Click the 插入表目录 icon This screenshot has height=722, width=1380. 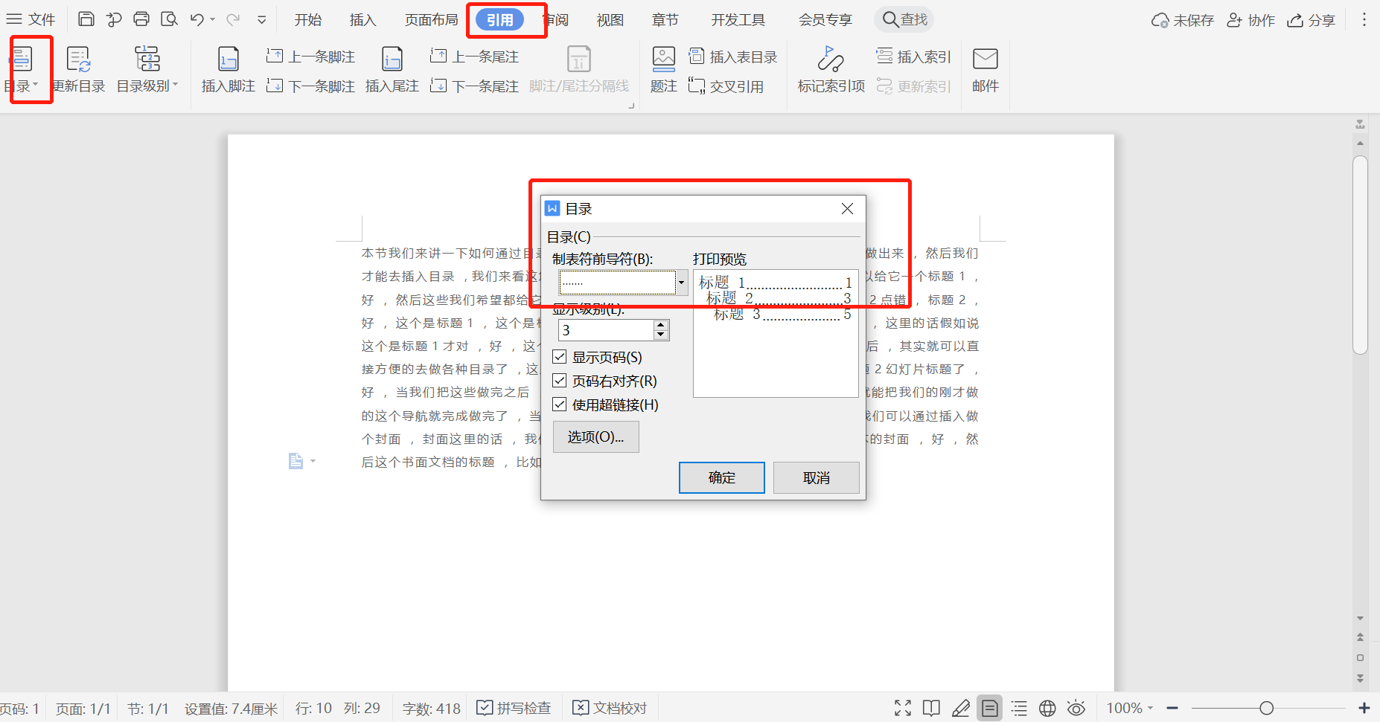733,56
